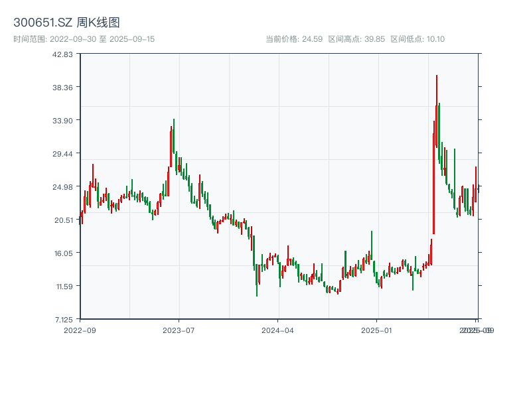Click y-axis label 24.98
The image size is (531, 398).
(x=62, y=187)
